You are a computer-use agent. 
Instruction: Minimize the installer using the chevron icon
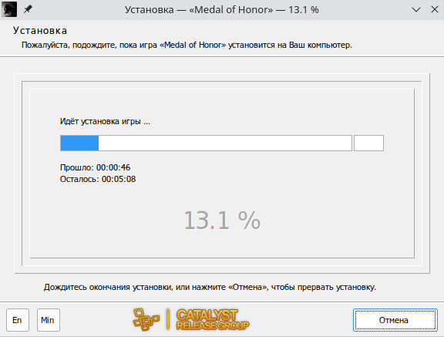click(416, 9)
